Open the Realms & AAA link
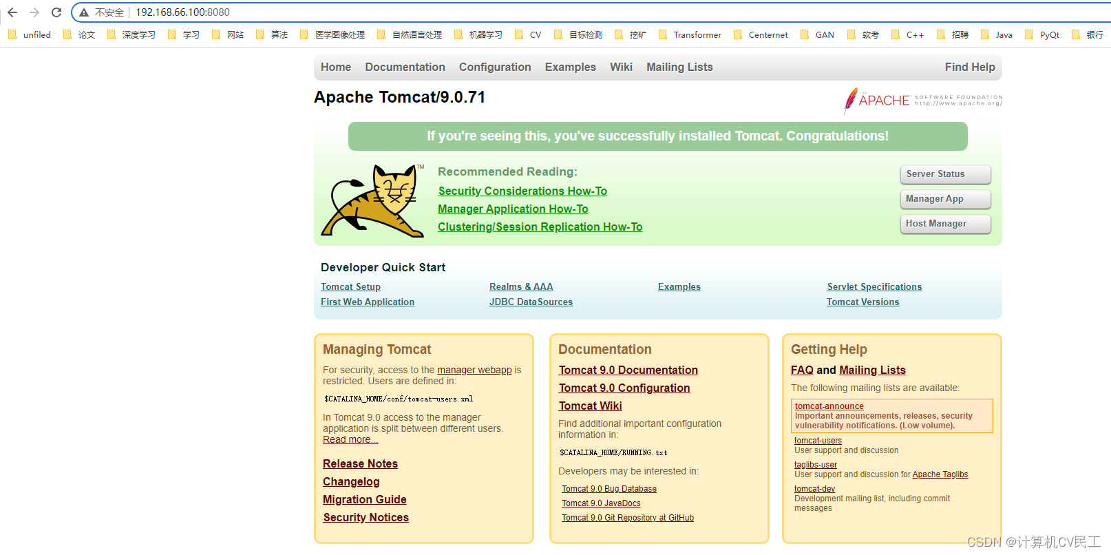Image resolution: width=1111 pixels, height=555 pixels. (x=521, y=286)
